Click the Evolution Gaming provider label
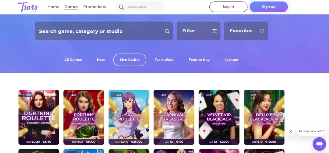 pos(39,123)
